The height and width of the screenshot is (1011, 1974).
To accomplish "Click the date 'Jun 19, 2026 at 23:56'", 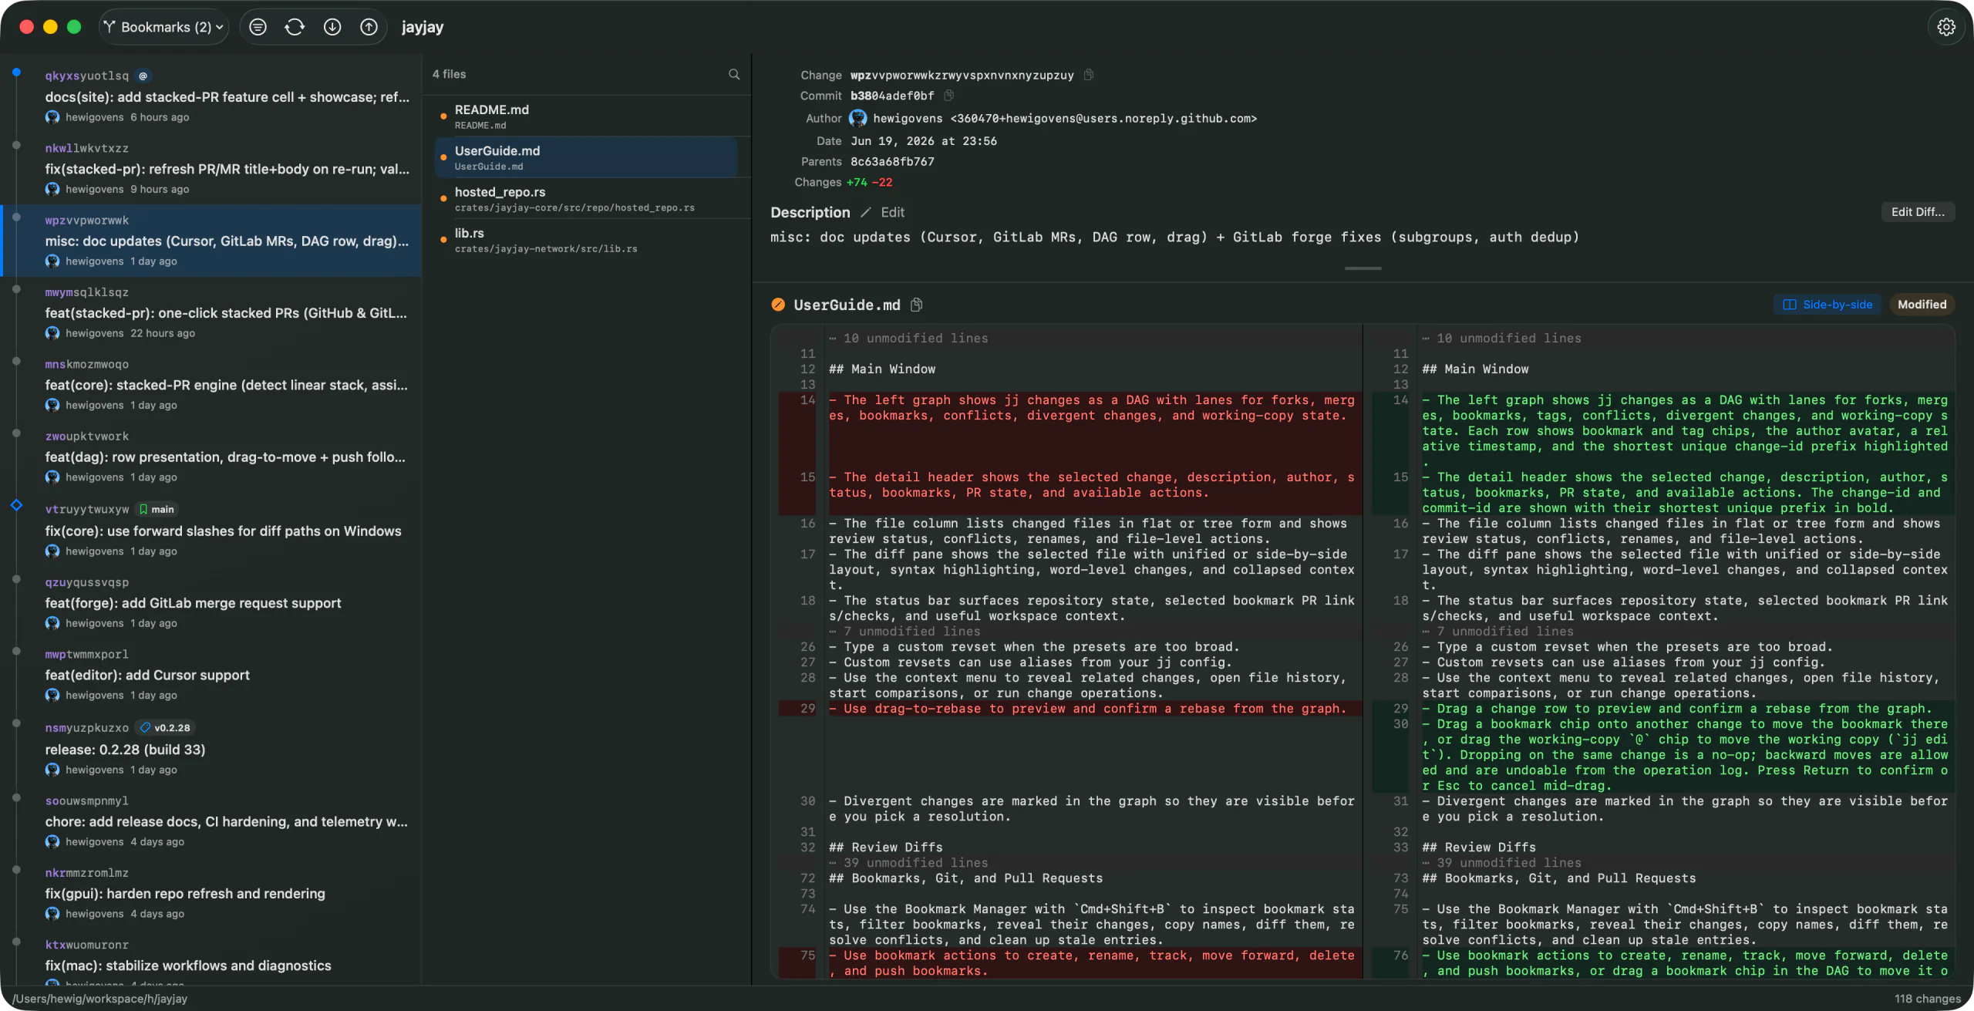I will tap(924, 141).
